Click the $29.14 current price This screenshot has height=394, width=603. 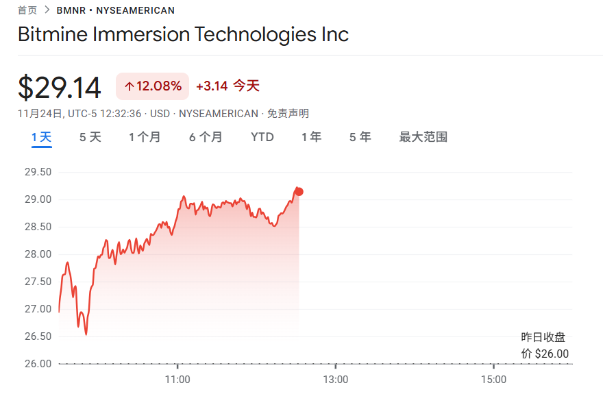click(60, 88)
